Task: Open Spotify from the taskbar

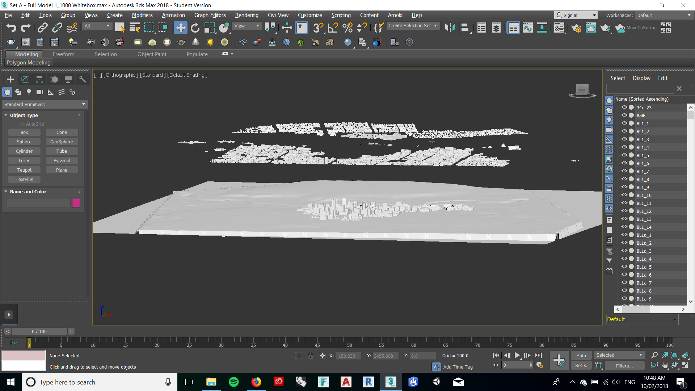Action: pyautogui.click(x=234, y=382)
